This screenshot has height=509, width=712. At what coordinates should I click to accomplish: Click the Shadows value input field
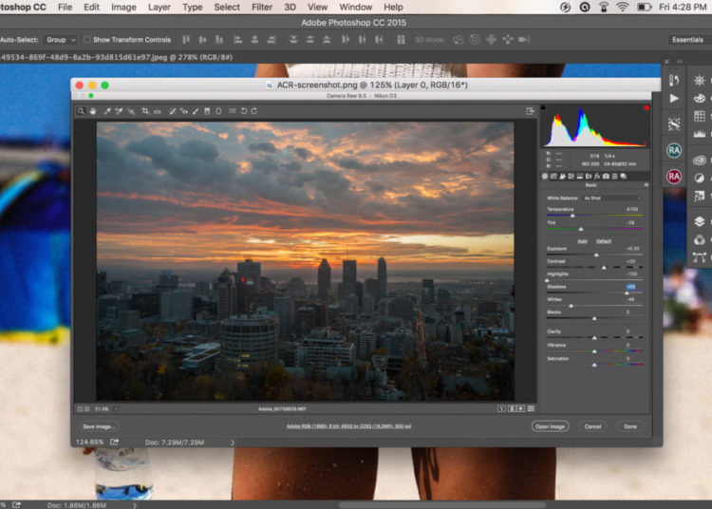pos(630,286)
